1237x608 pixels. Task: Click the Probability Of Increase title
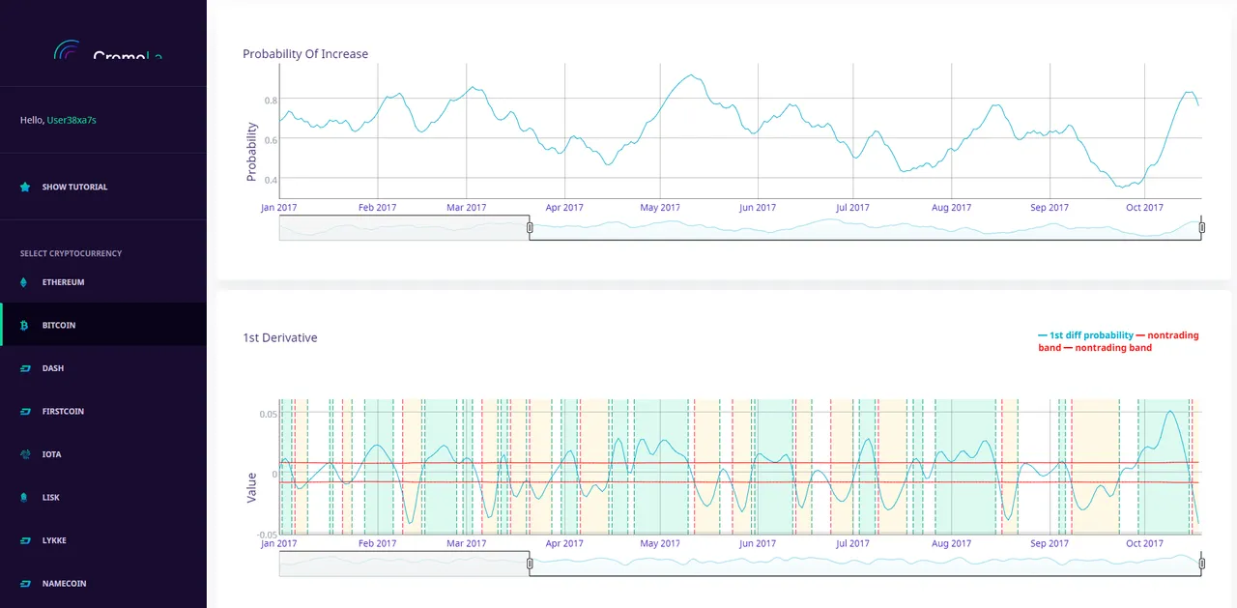point(305,54)
